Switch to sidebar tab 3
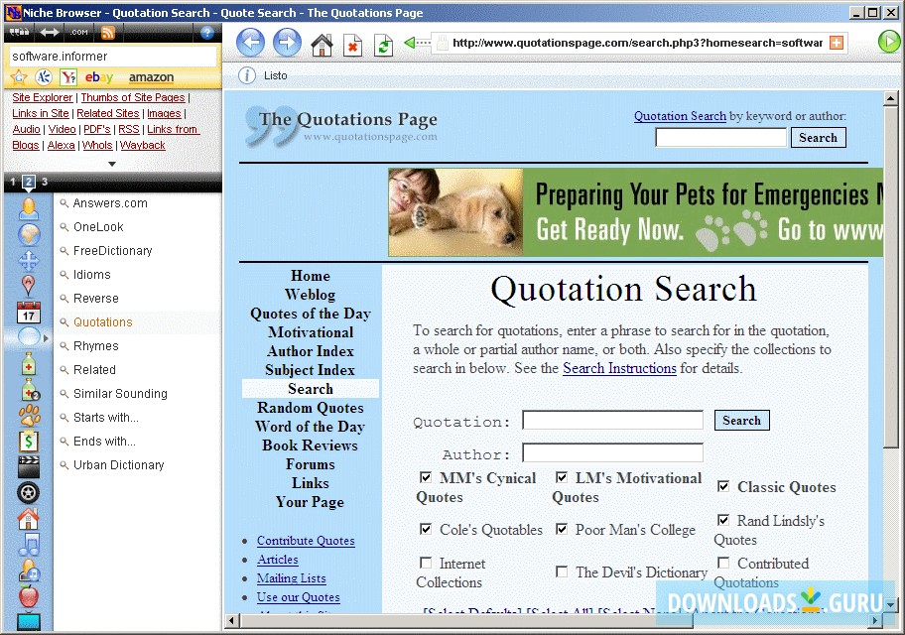905x635 pixels. pyautogui.click(x=45, y=182)
